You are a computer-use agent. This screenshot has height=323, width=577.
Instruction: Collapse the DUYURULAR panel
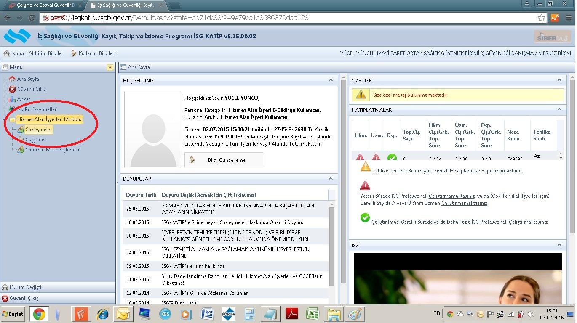[x=331, y=179]
